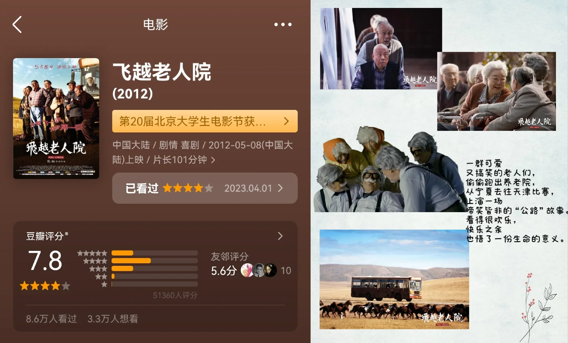Image resolution: width=568 pixels, height=343 pixels.
Task: Tap the five-star rating distribution bar
Action: pos(155,253)
